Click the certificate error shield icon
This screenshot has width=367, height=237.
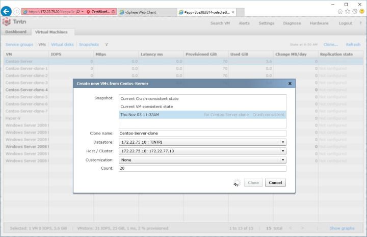click(x=89, y=11)
